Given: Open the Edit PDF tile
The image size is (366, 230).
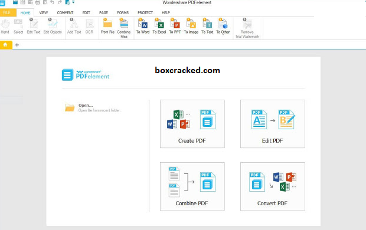Looking at the screenshot, I should tap(273, 124).
